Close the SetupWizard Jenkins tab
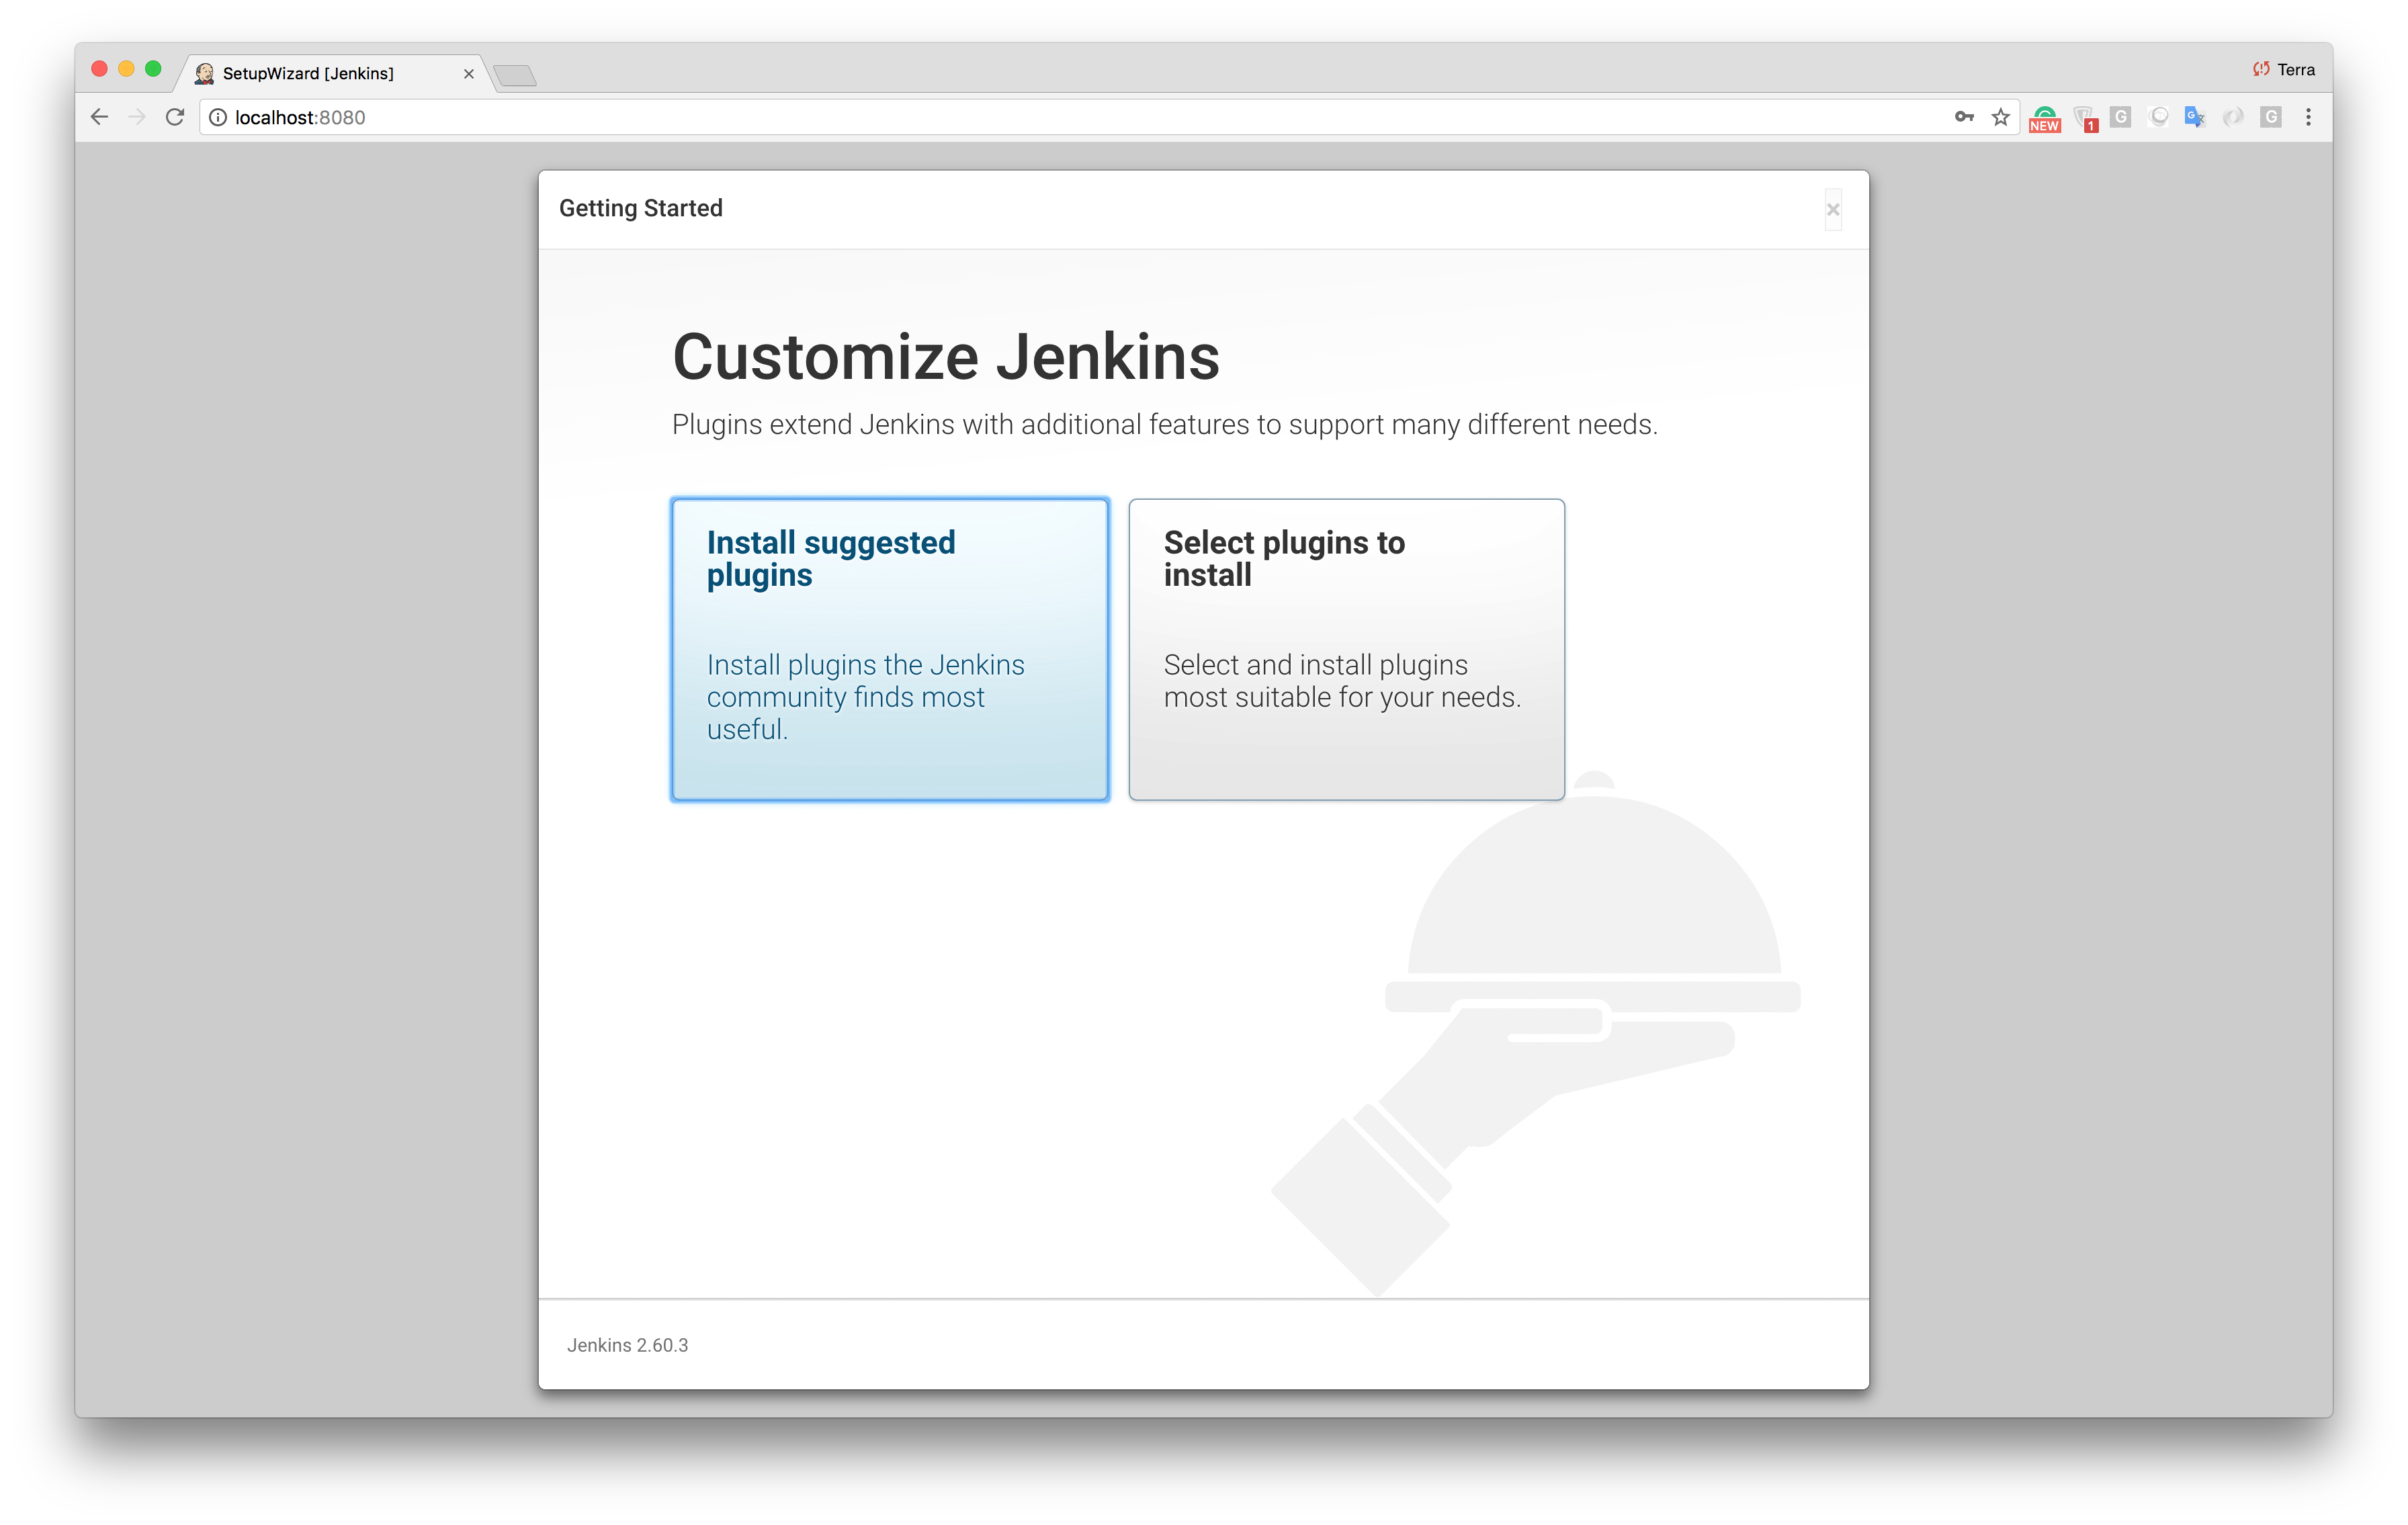This screenshot has height=1525, width=2408. [x=468, y=73]
